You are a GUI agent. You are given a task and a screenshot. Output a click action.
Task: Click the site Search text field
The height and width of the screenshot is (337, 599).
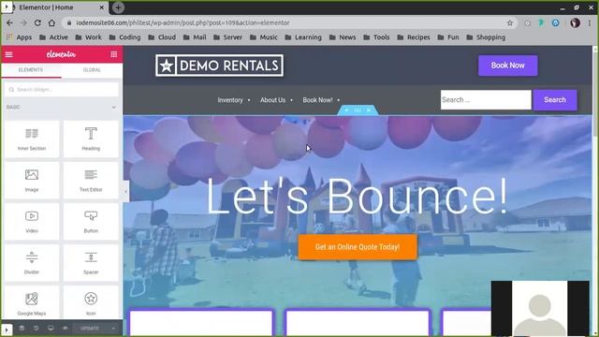pyautogui.click(x=486, y=100)
